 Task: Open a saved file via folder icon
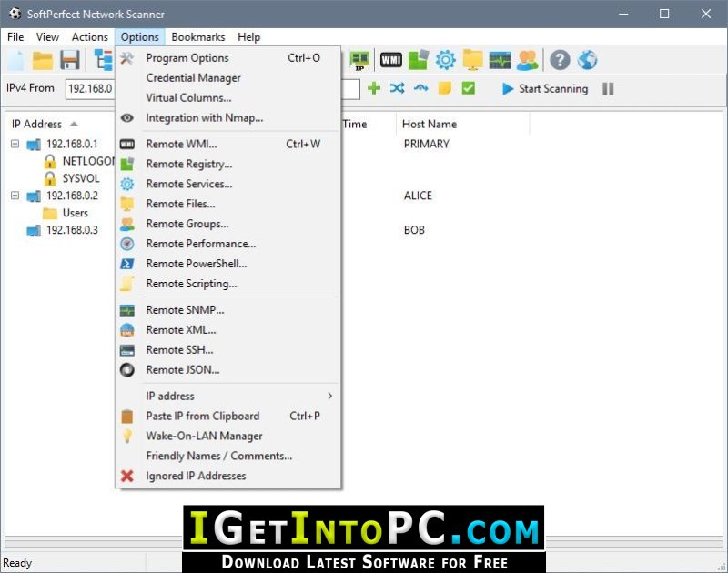[x=42, y=60]
